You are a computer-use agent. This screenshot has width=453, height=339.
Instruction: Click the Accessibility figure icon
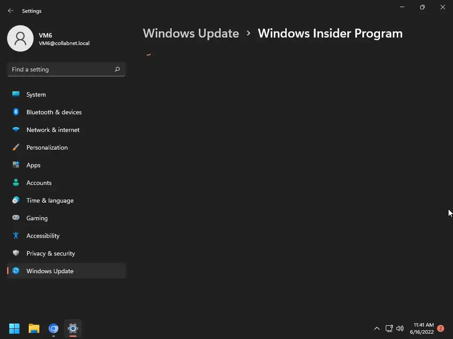pos(16,236)
